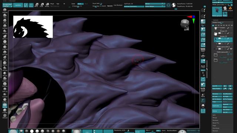Adjust the Z Intensity slider

pos(77,6)
